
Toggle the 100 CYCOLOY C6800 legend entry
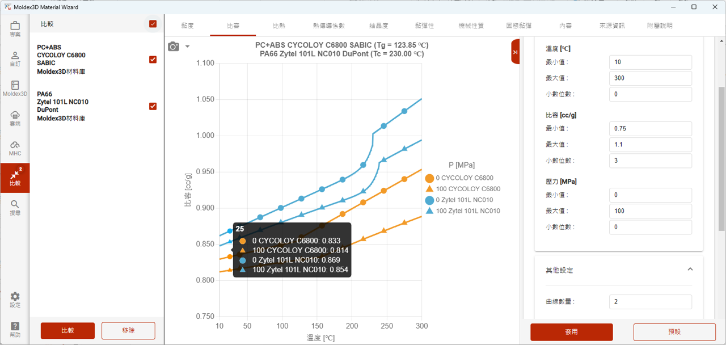point(462,188)
